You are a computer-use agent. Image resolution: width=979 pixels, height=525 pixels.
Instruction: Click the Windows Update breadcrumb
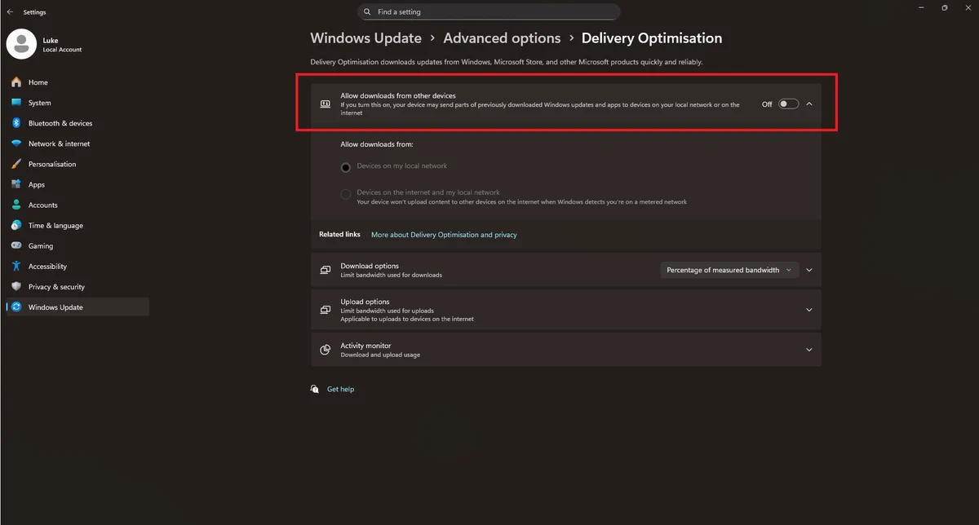tap(365, 38)
